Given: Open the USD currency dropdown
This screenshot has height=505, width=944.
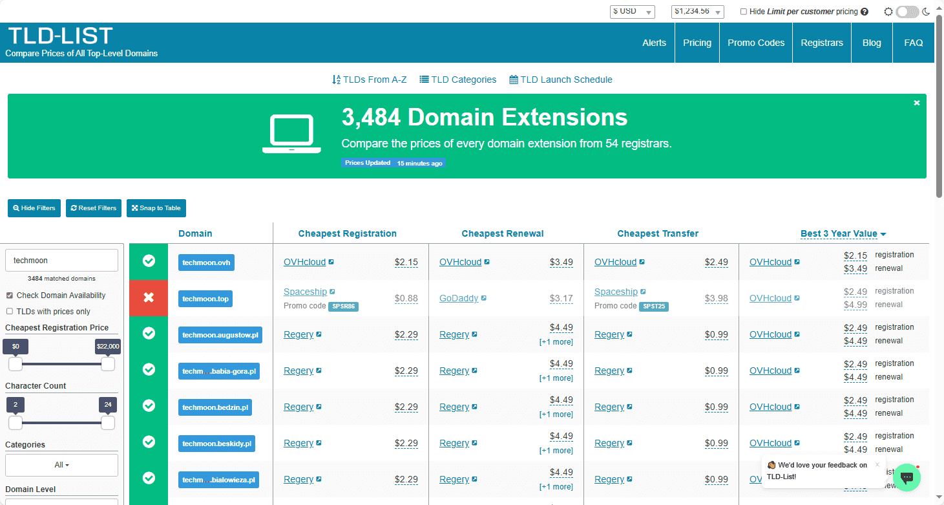Looking at the screenshot, I should click(633, 12).
